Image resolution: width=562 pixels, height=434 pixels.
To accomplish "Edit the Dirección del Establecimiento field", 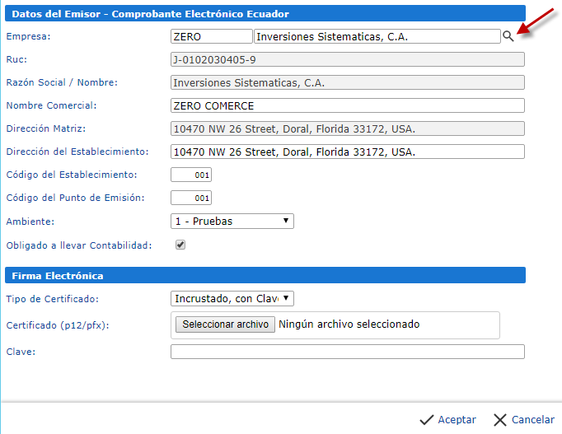I will [x=347, y=152].
